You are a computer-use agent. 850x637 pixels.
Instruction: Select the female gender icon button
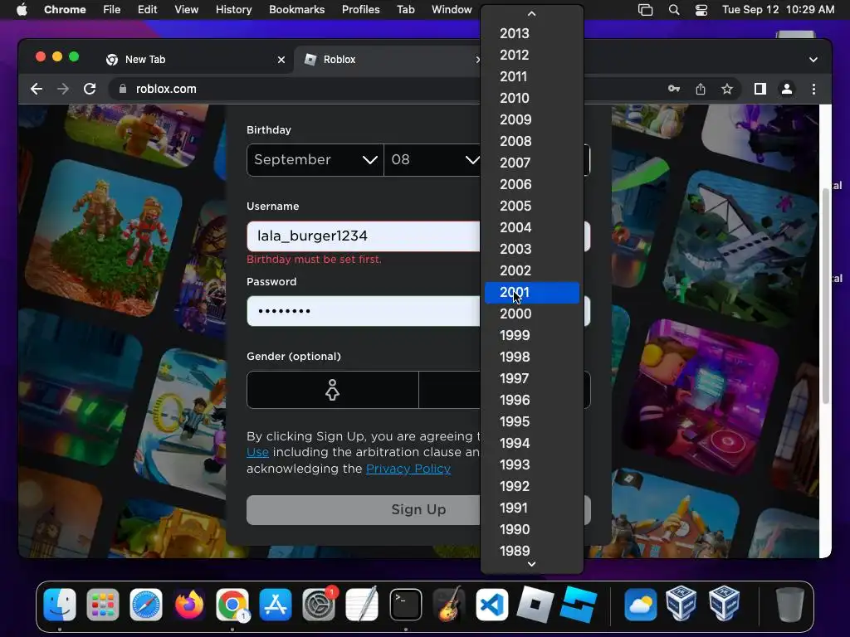(x=332, y=390)
